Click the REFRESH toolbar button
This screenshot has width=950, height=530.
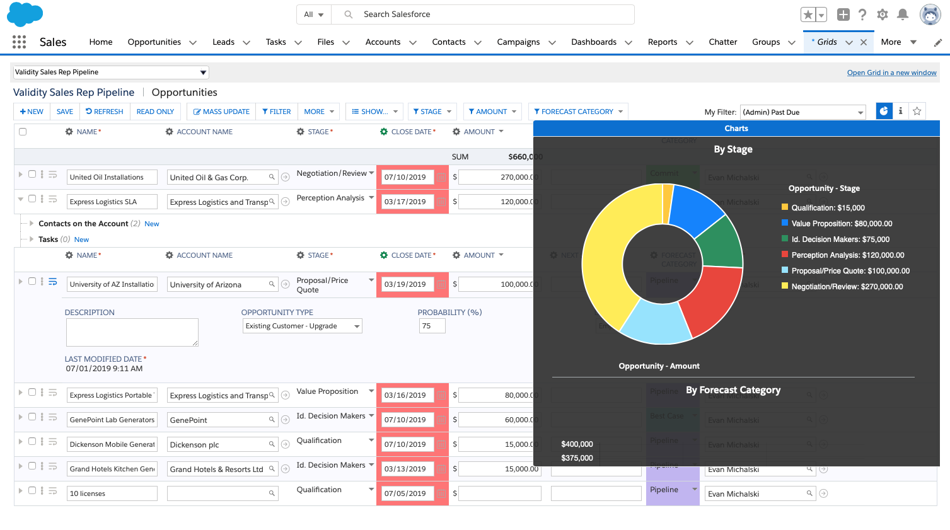coord(105,112)
